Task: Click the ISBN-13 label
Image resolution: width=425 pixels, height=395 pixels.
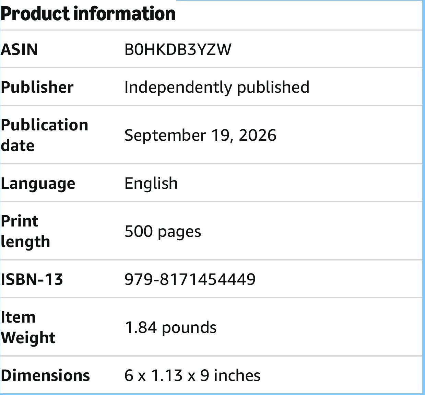Action: tap(32, 279)
